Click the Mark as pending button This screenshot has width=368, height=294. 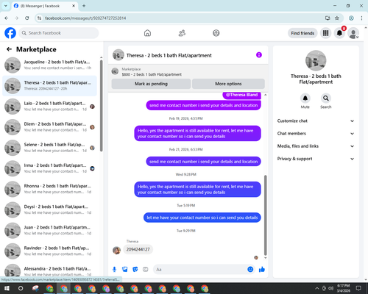(151, 84)
